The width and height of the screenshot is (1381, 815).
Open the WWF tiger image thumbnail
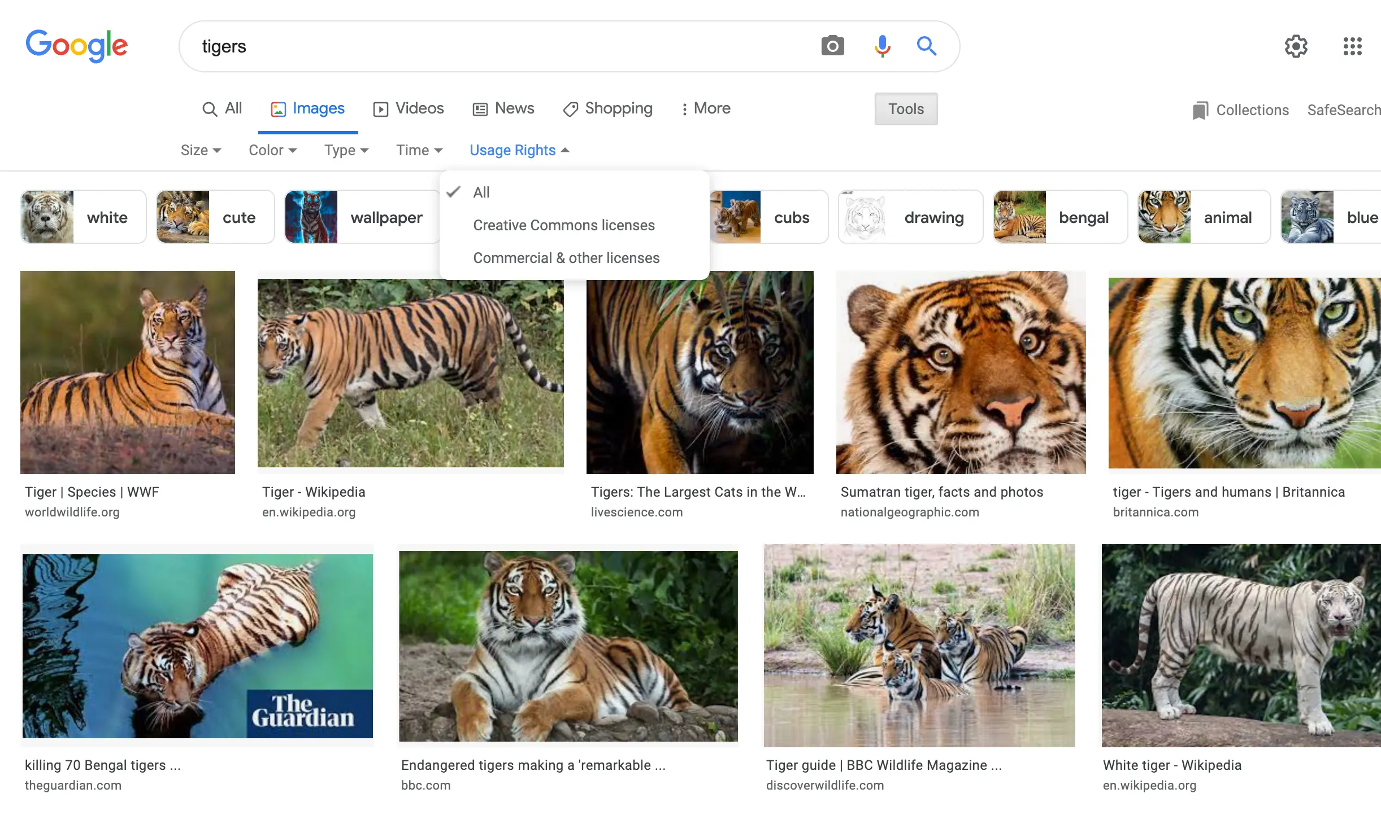point(128,373)
